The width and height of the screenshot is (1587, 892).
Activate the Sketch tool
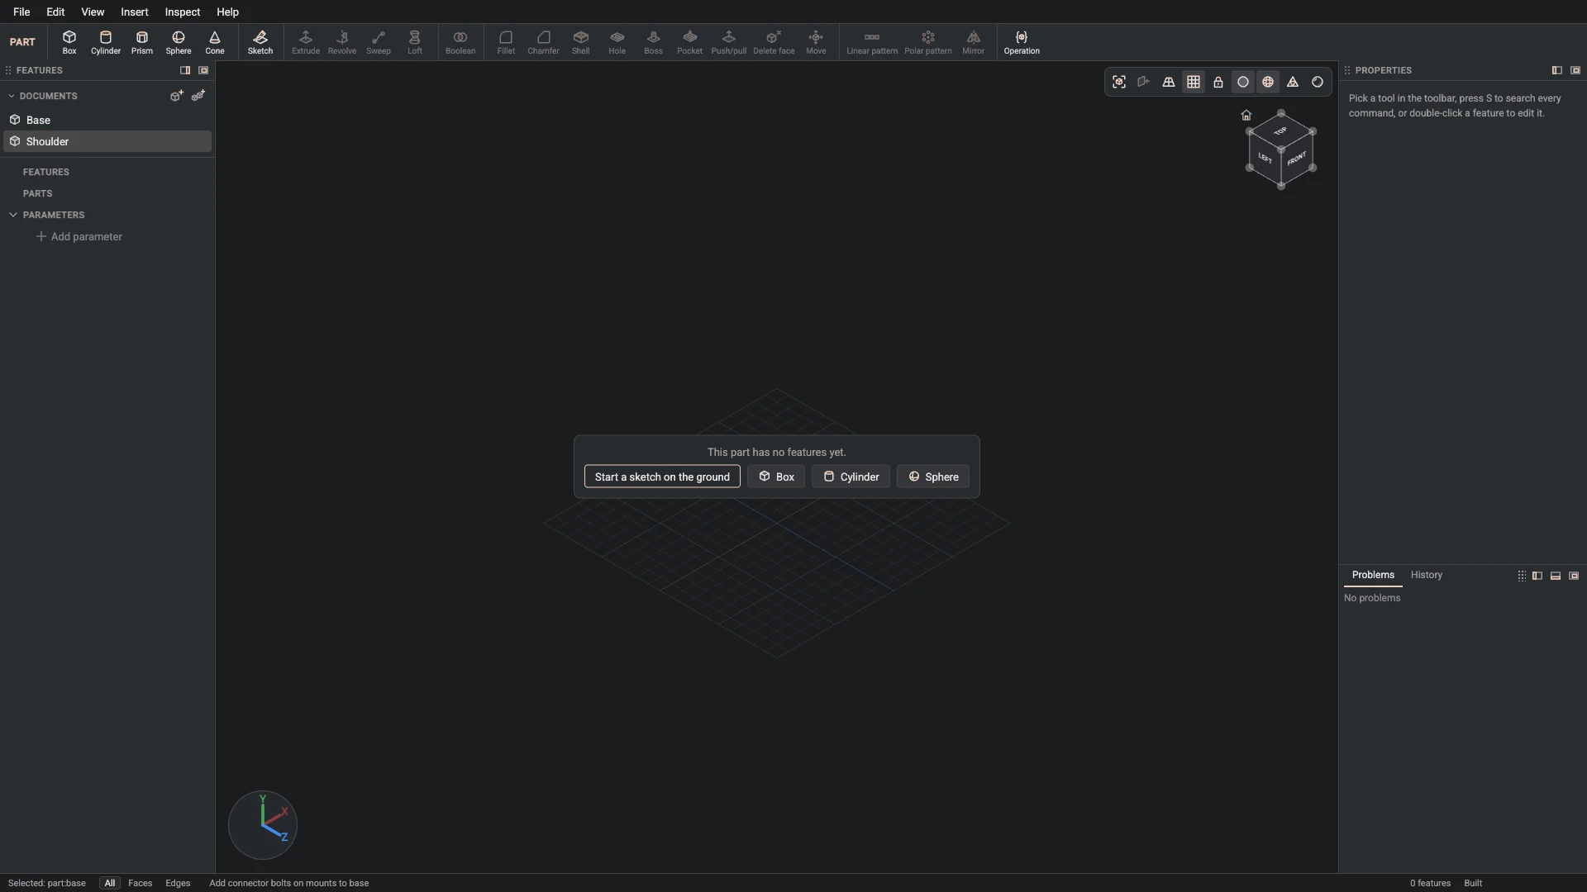[260, 42]
